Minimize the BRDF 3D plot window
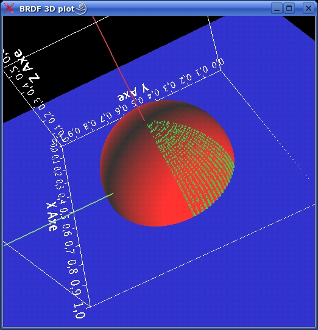Image resolution: width=318 pixels, height=330 pixels. 277,9
